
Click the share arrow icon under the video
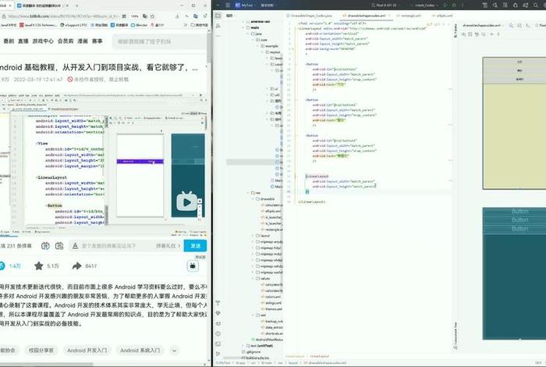[x=77, y=265]
